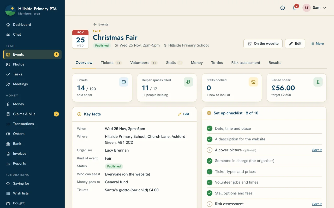Open notifications bell with 2 badge
The height and width of the screenshot is (208, 334).
click(295, 8)
